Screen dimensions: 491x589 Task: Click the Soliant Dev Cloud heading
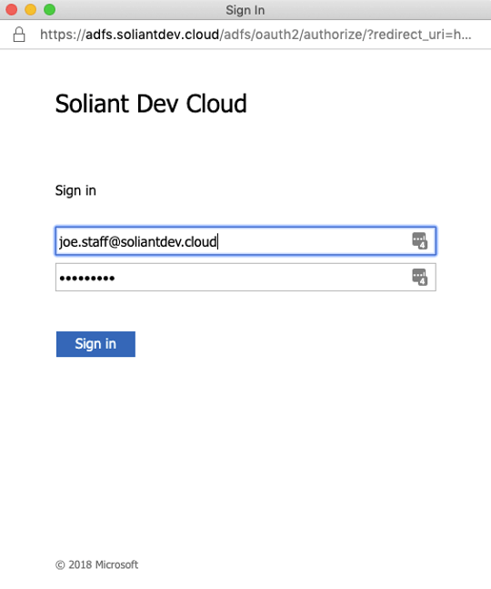pos(151,104)
